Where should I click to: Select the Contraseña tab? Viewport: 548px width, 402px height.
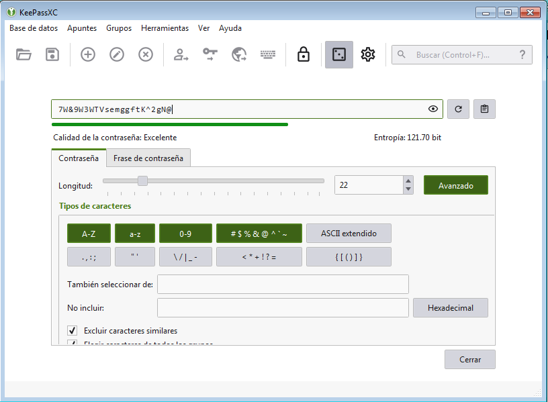tap(79, 158)
